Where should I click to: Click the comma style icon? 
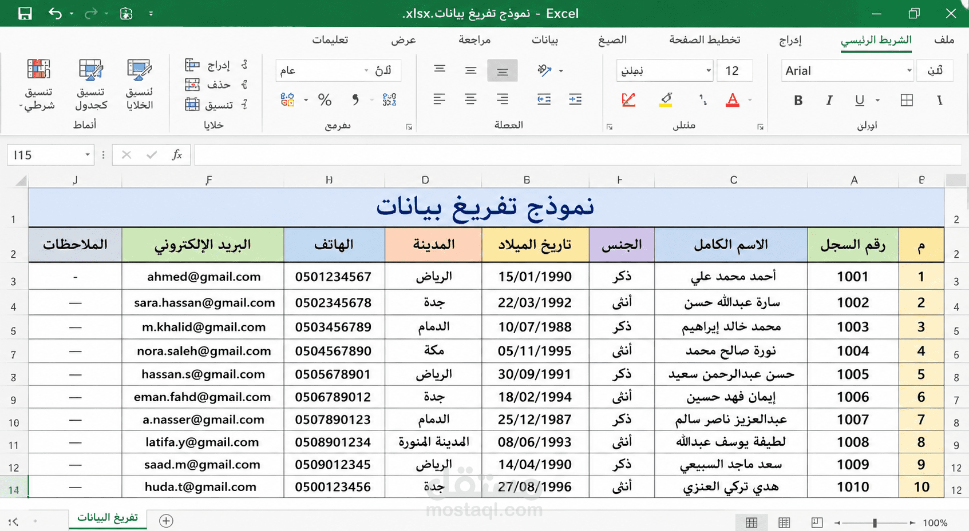[355, 100]
